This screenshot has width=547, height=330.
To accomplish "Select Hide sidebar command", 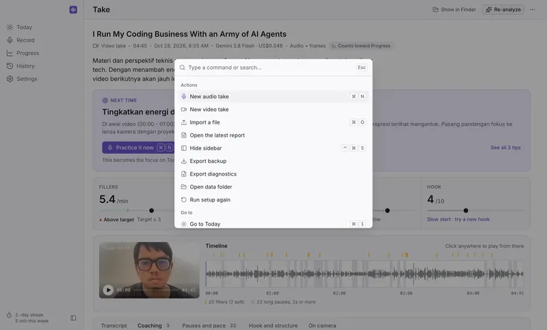I will click(273, 148).
